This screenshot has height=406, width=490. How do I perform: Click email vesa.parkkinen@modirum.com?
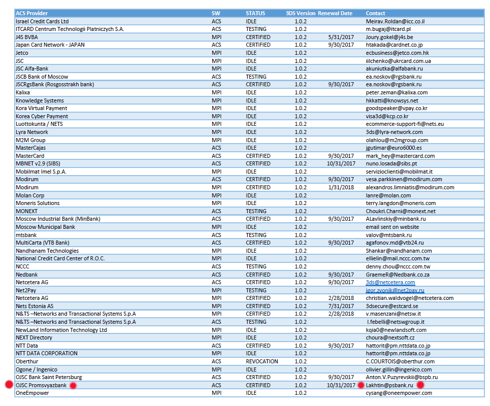404,179
